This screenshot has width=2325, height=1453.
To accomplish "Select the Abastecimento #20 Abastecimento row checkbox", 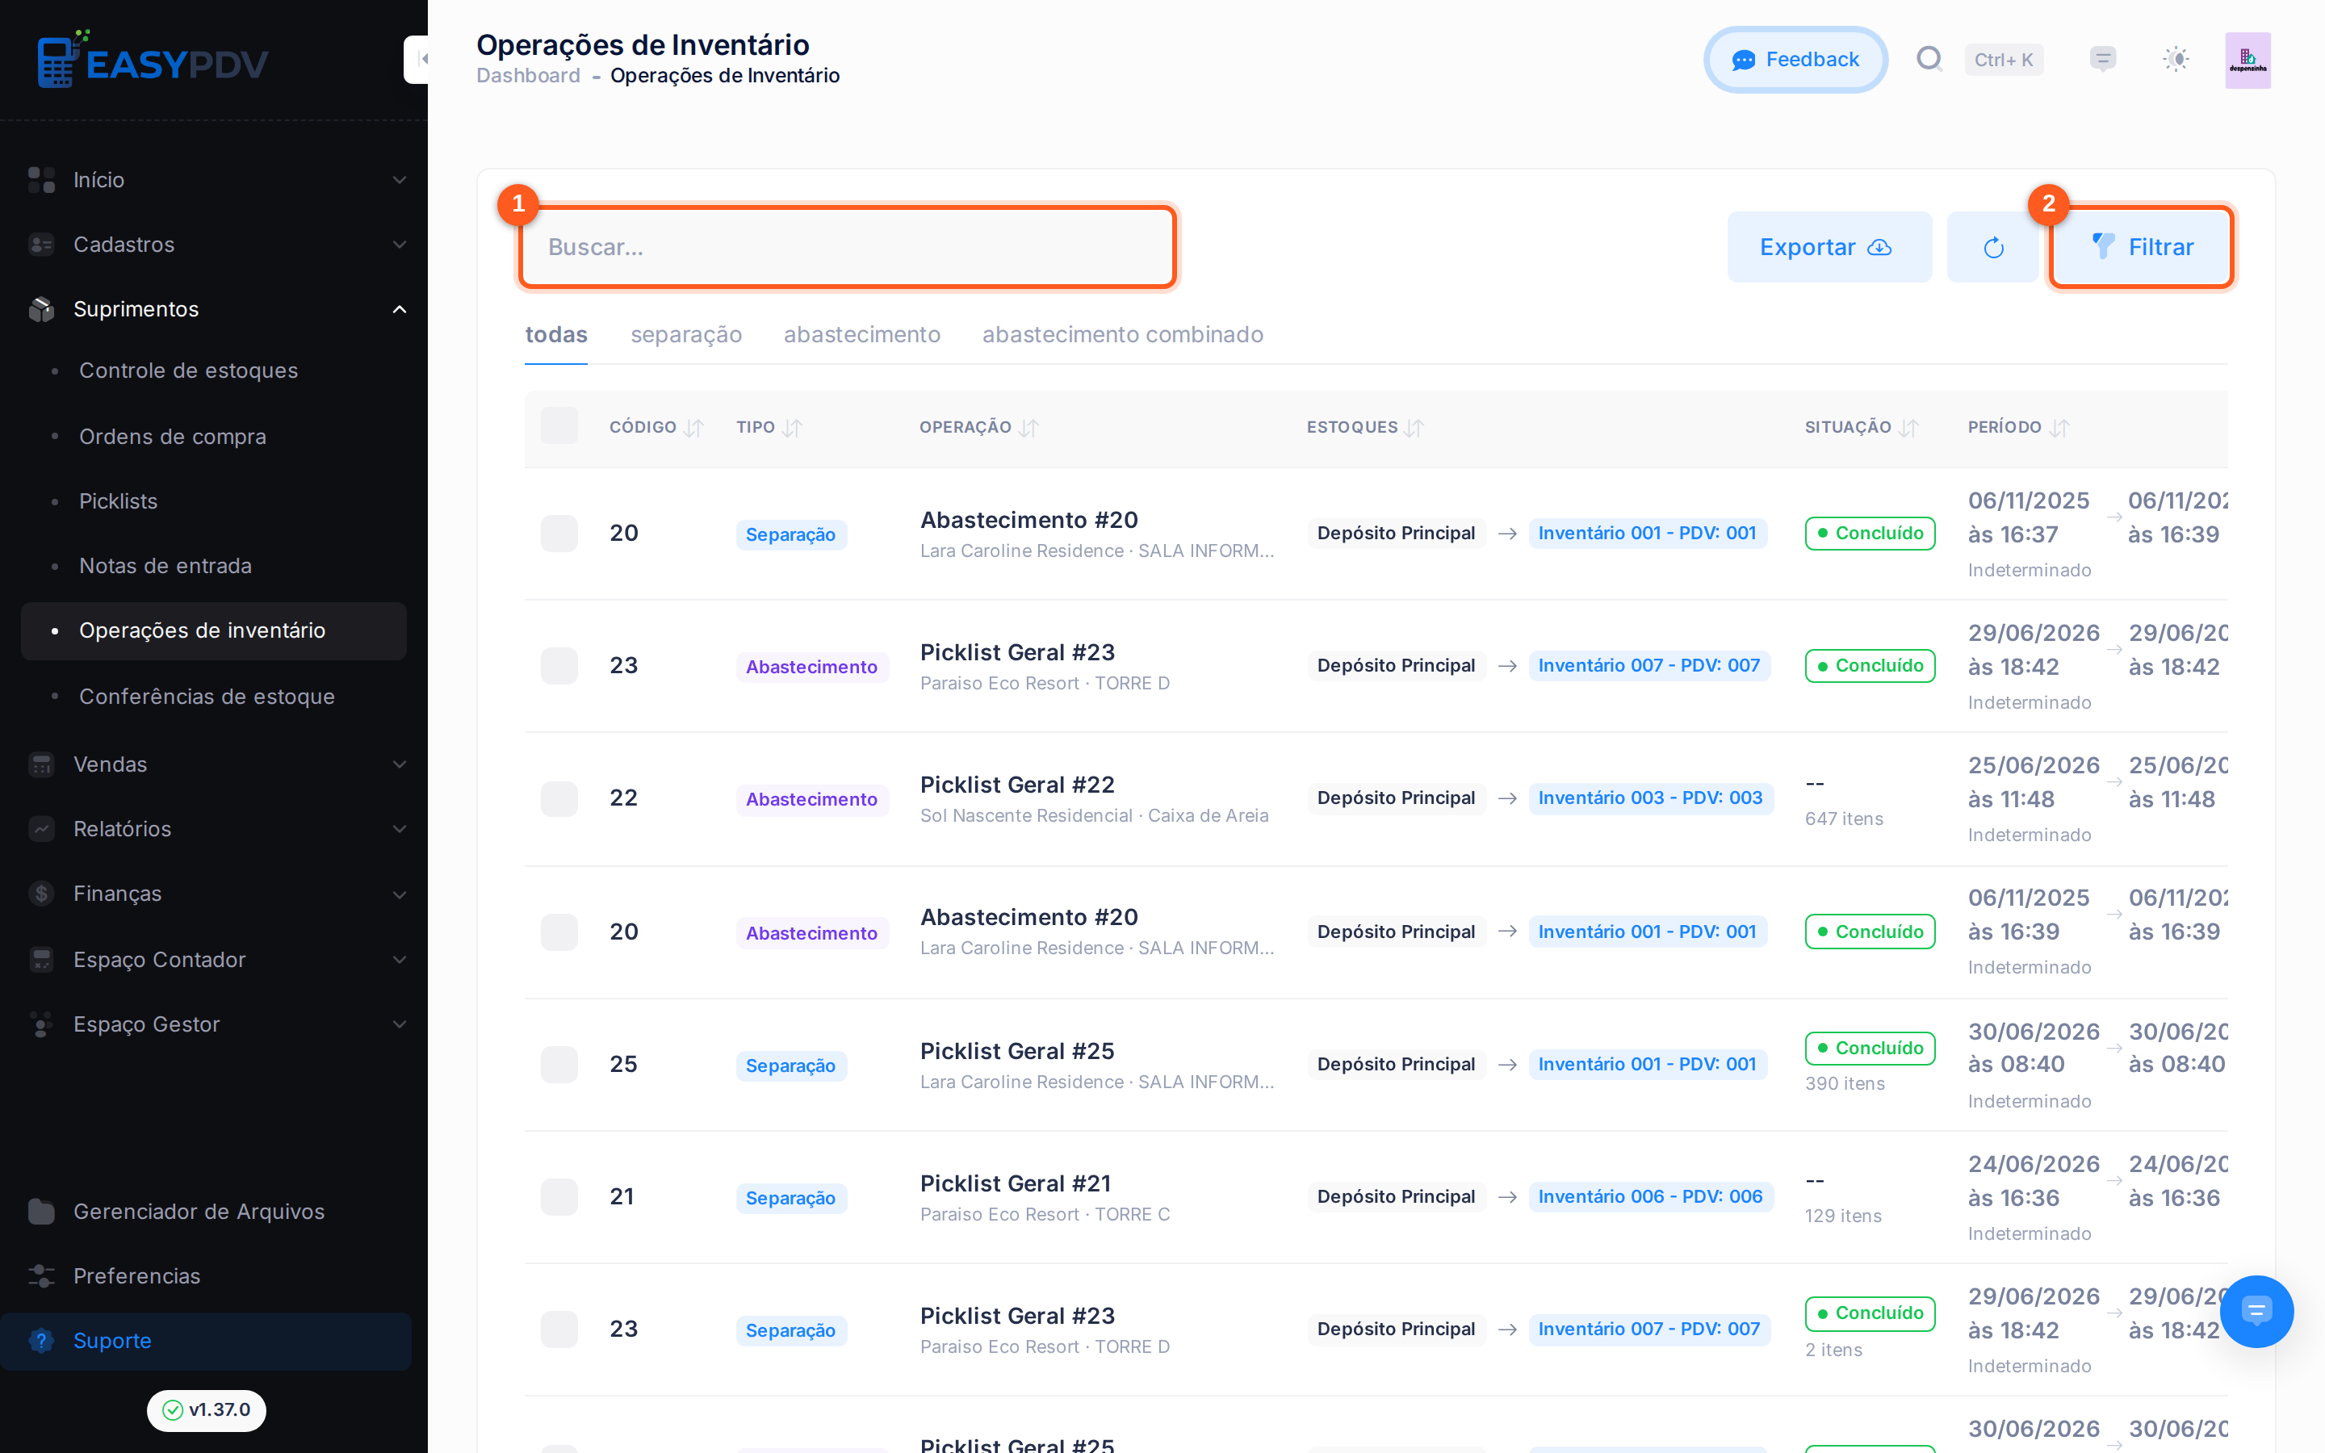I will click(559, 932).
